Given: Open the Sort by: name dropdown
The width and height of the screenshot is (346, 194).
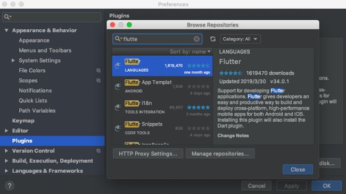Looking at the screenshot, I should (190, 52).
